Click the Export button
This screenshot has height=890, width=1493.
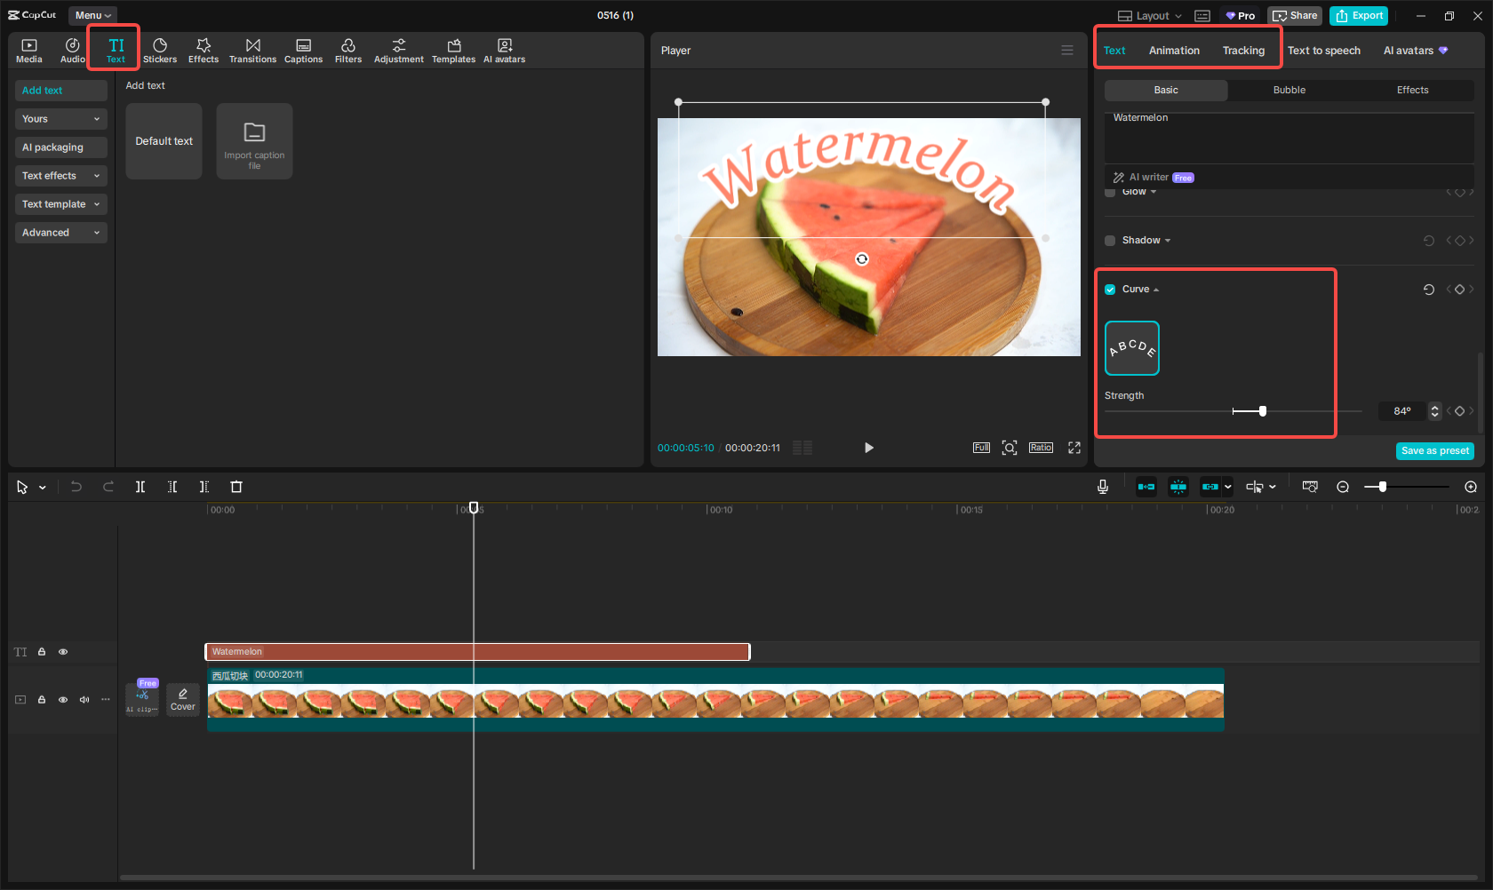[x=1358, y=15]
